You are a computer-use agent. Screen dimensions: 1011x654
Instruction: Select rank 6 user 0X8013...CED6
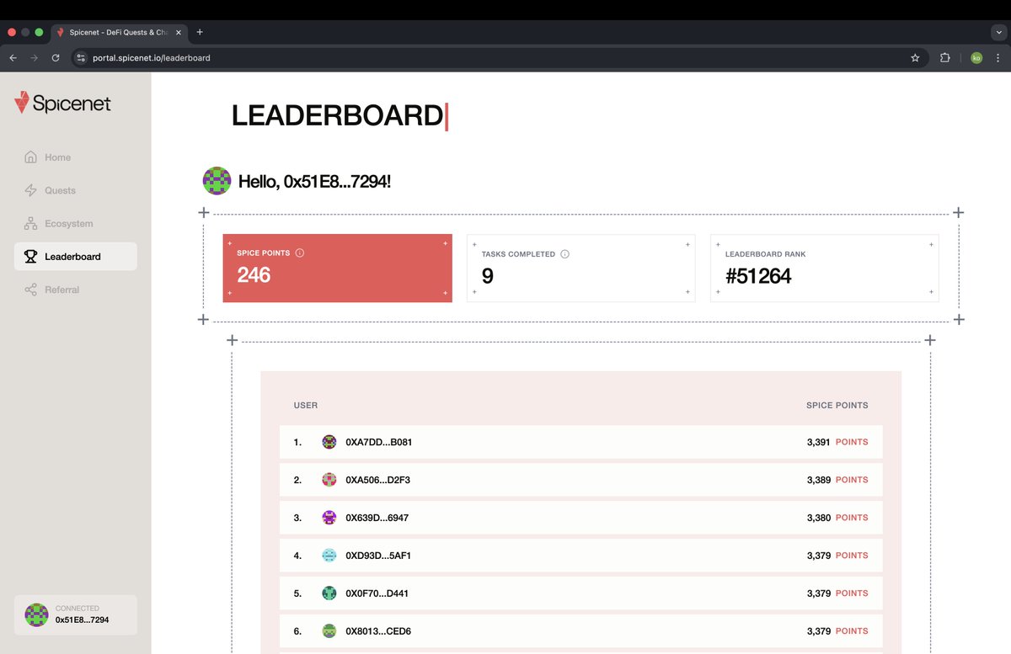tap(581, 631)
